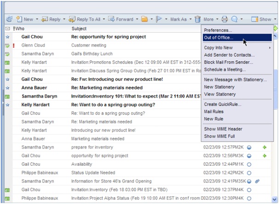Open the Reply To All dropdown arrow

(104, 19)
